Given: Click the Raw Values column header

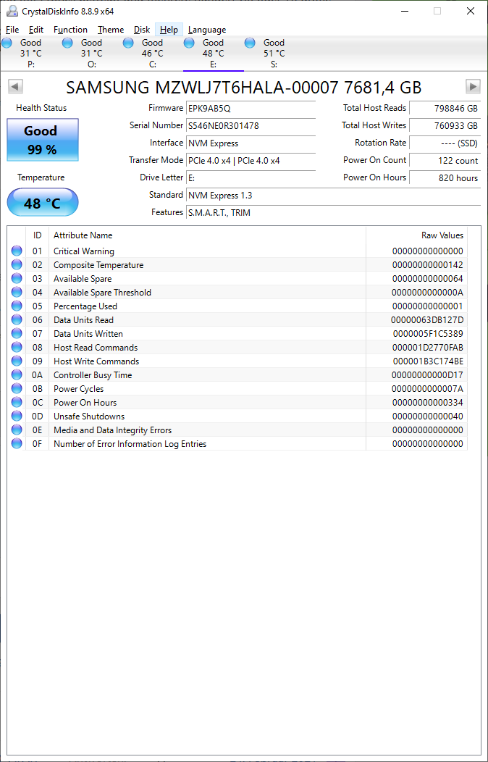Looking at the screenshot, I should click(x=416, y=235).
